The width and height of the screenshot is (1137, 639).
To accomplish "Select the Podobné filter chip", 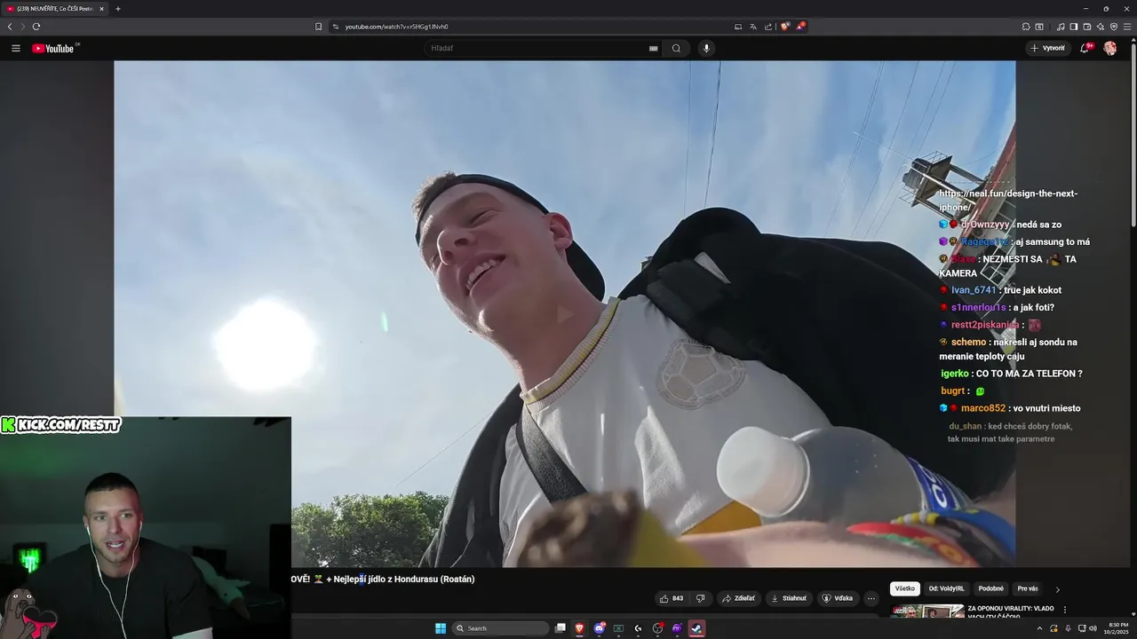I will point(990,588).
